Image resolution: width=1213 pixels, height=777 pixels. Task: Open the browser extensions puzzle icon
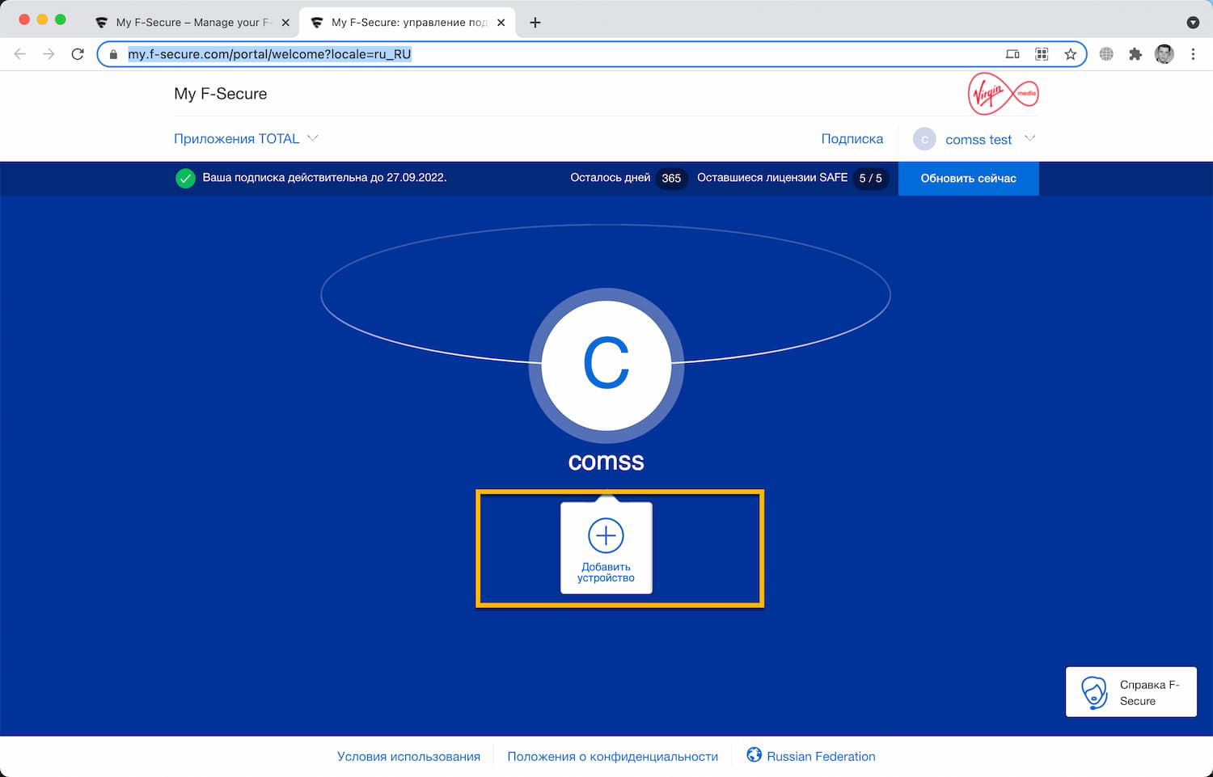coord(1135,54)
